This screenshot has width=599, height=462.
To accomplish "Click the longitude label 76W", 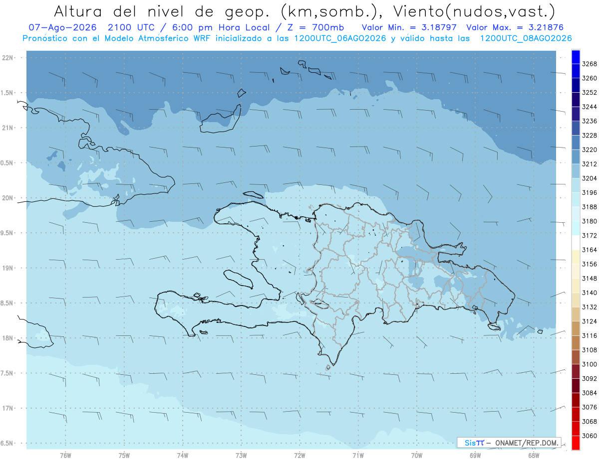I will 65,455.
